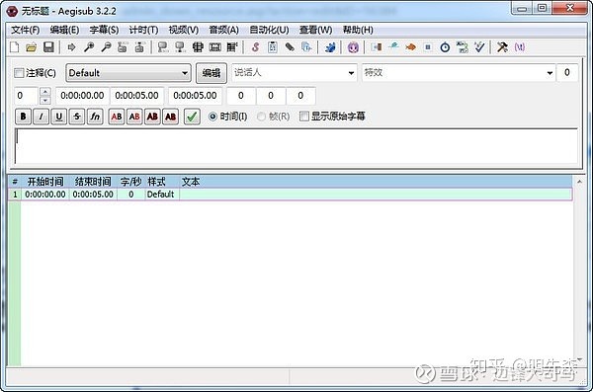Cycle tag hiding mode purple icon
Viewport: 593px width, 392px height.
pyautogui.click(x=520, y=47)
